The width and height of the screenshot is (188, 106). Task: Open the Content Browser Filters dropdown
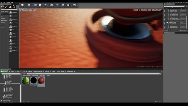point(24,74)
